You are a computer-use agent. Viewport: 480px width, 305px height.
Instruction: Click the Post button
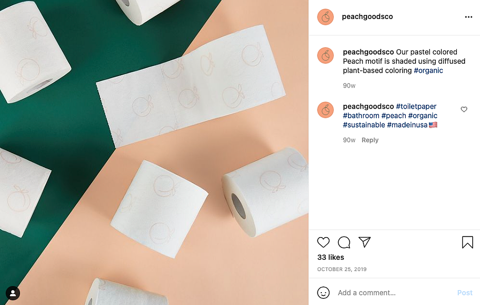coord(465,293)
